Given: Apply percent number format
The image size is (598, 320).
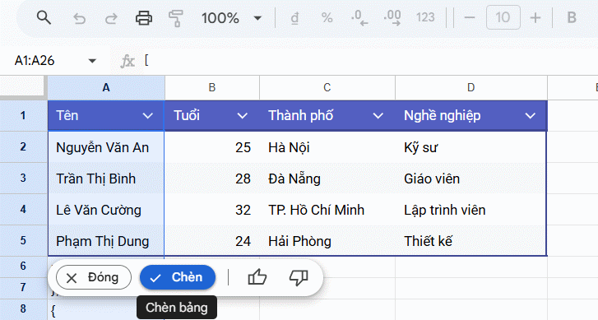Looking at the screenshot, I should pyautogui.click(x=327, y=18).
